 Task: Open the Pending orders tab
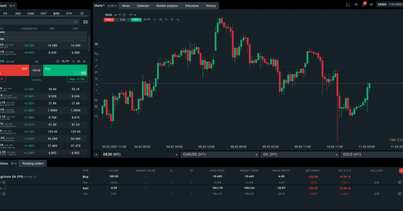coord(32,163)
